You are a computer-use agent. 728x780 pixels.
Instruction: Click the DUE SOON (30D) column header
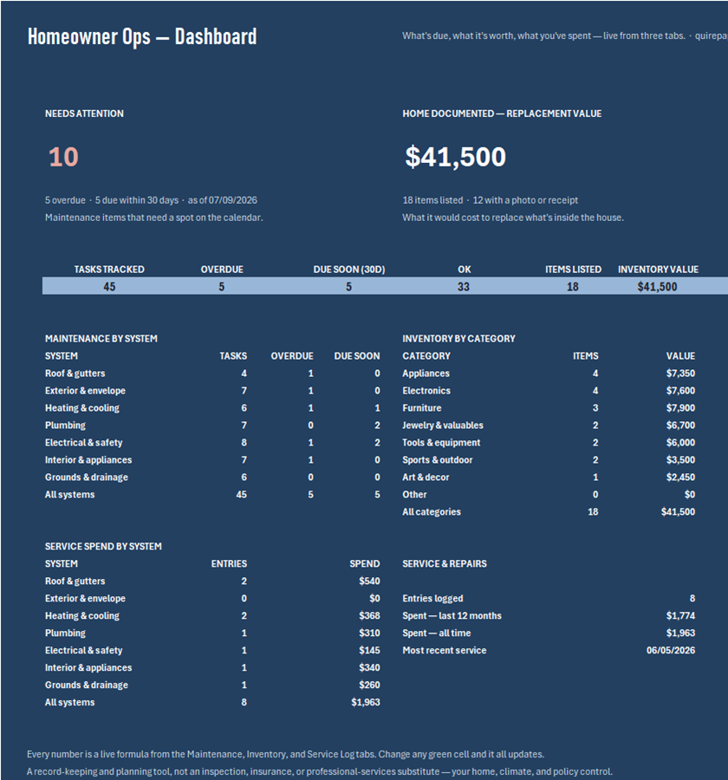point(349,270)
